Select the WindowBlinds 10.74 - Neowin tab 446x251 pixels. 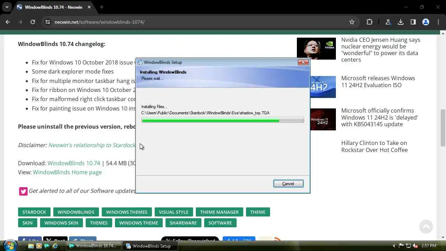click(54, 7)
